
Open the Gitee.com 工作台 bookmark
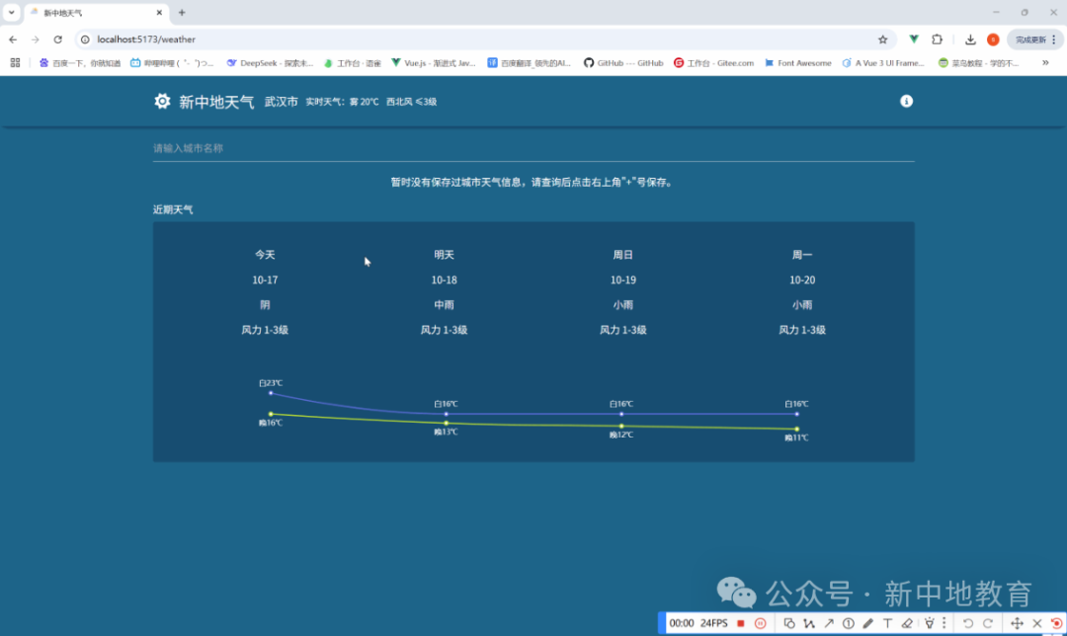713,62
